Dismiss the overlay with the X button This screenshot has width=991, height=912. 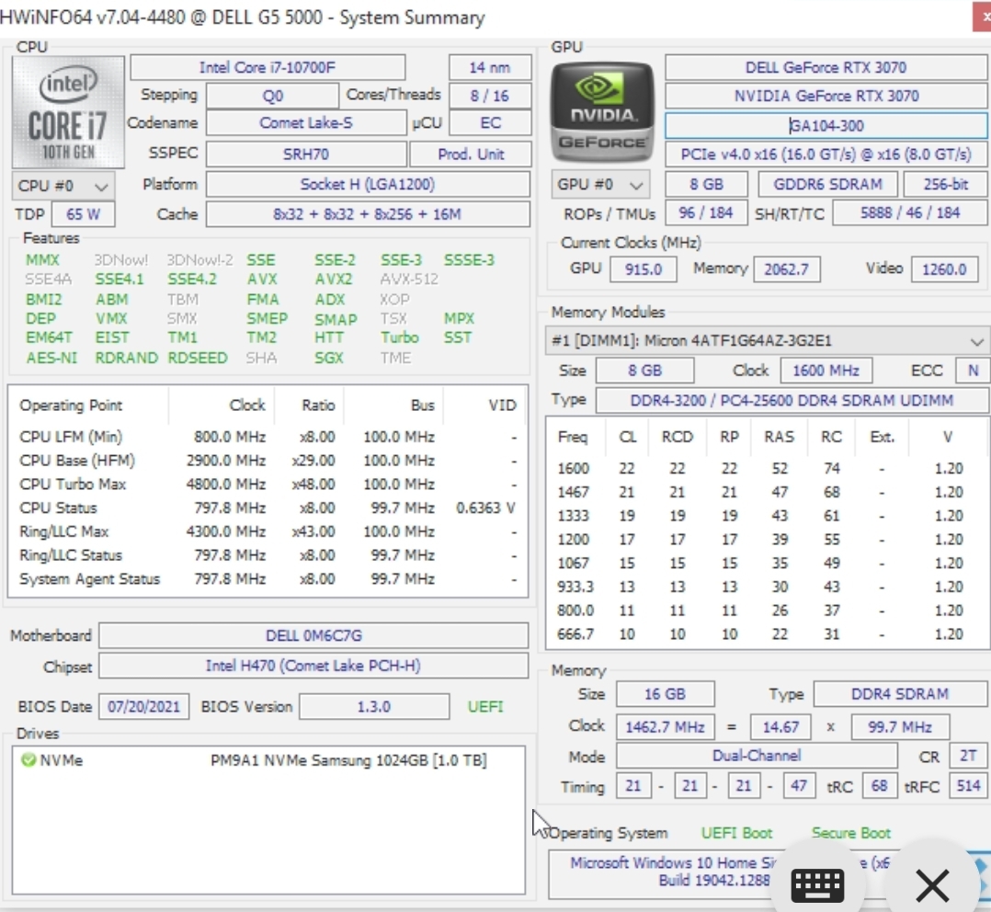tap(932, 884)
